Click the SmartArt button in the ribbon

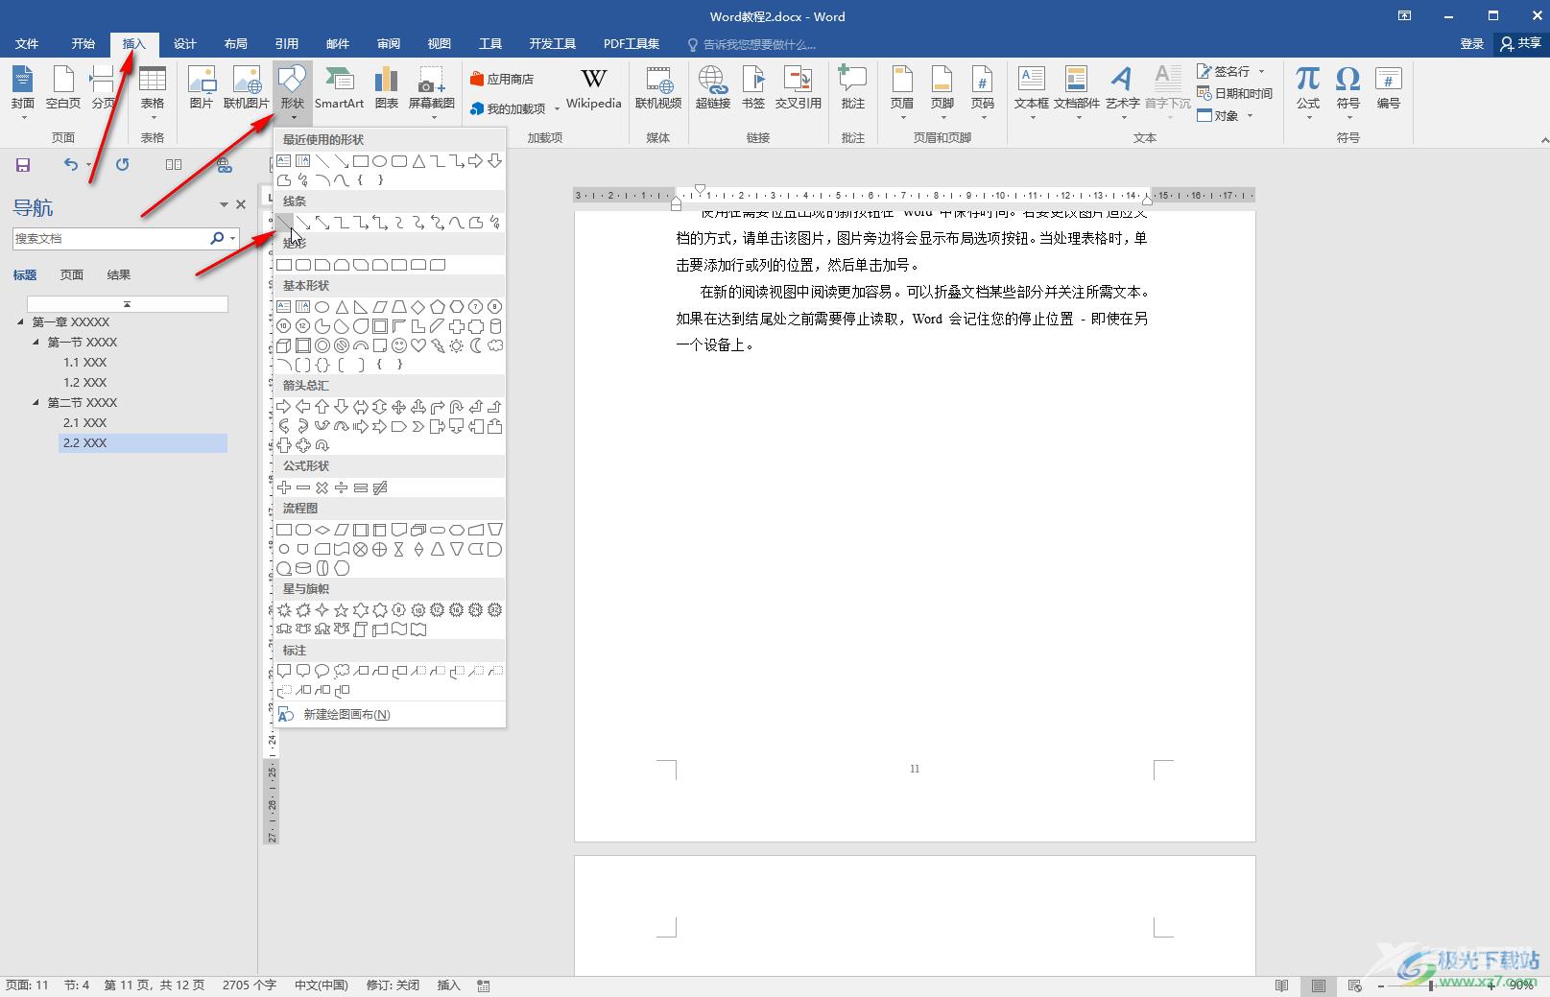[x=339, y=87]
